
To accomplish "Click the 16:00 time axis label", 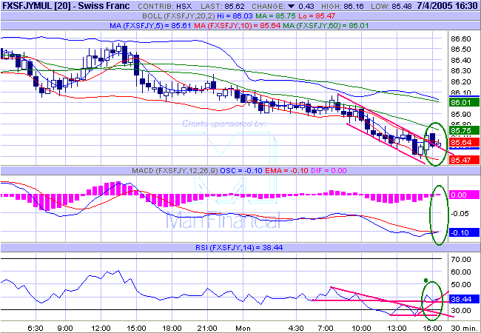I will tap(433, 328).
